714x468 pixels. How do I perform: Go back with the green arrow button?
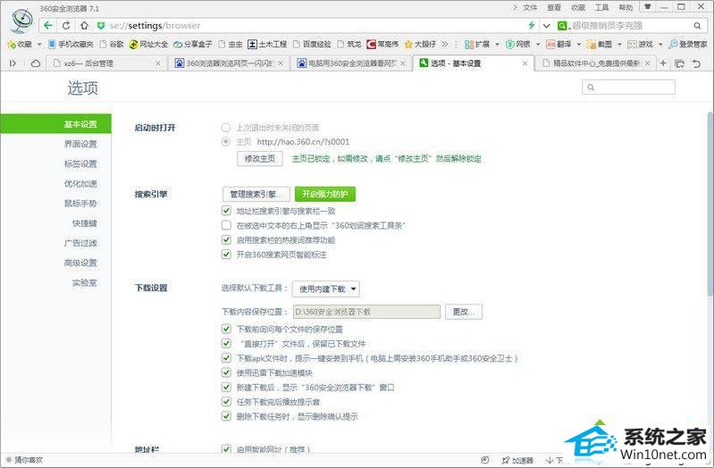pyautogui.click(x=48, y=26)
